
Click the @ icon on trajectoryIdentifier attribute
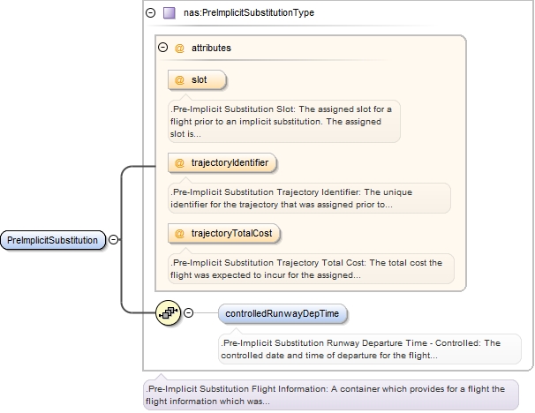click(179, 162)
